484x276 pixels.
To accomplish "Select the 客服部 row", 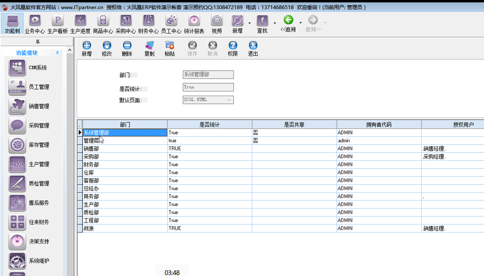I will point(281,181).
